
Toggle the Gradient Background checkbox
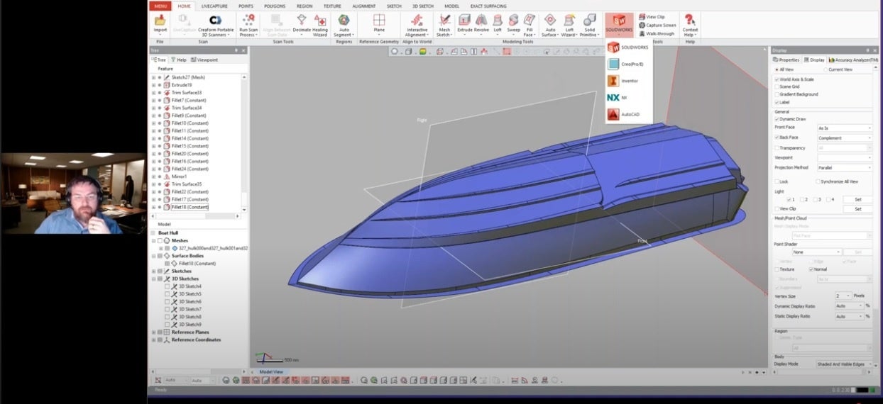pos(778,94)
